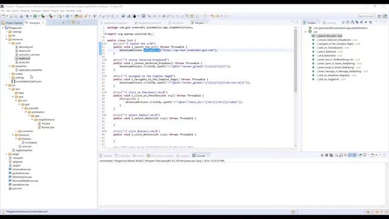
Task: Select init.feature file in tree
Action: 31,142
